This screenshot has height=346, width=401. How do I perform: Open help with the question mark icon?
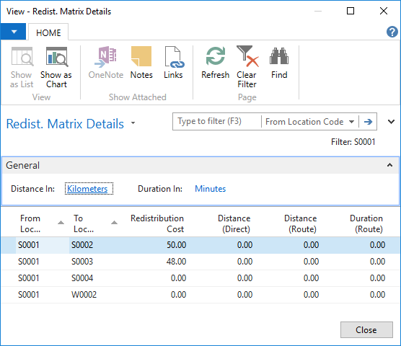tap(392, 32)
